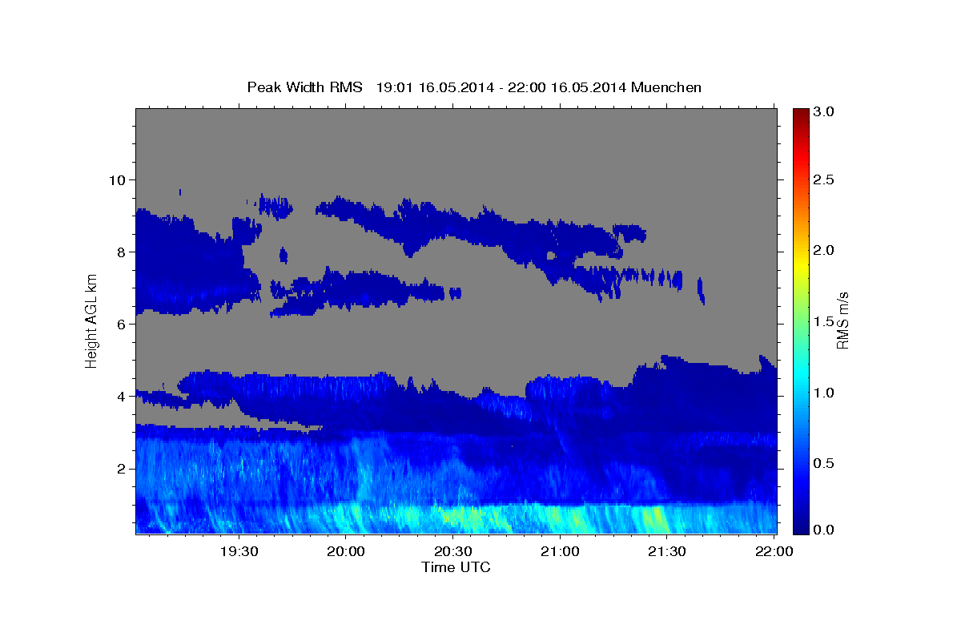The width and height of the screenshot is (961, 641).
Task: Click the colorbar value 1.5
Action: [x=825, y=321]
